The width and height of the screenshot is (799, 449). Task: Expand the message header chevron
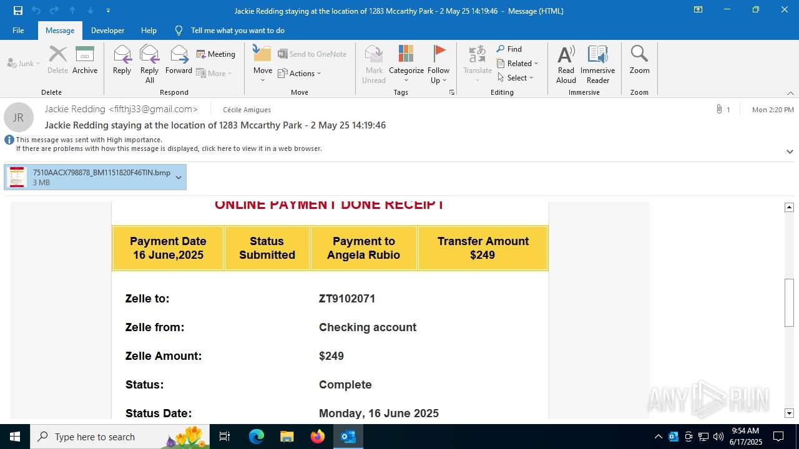(x=790, y=152)
